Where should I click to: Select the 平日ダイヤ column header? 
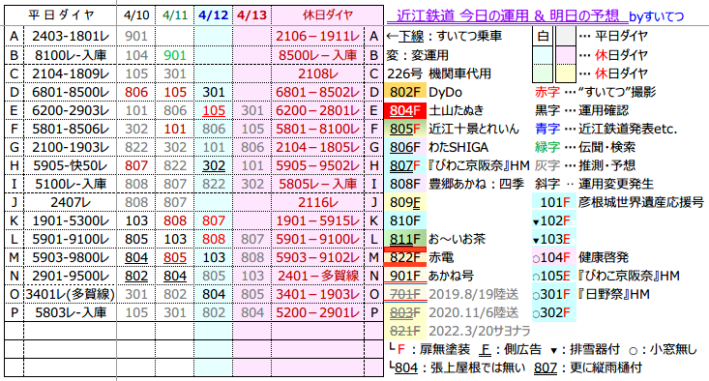(61, 15)
